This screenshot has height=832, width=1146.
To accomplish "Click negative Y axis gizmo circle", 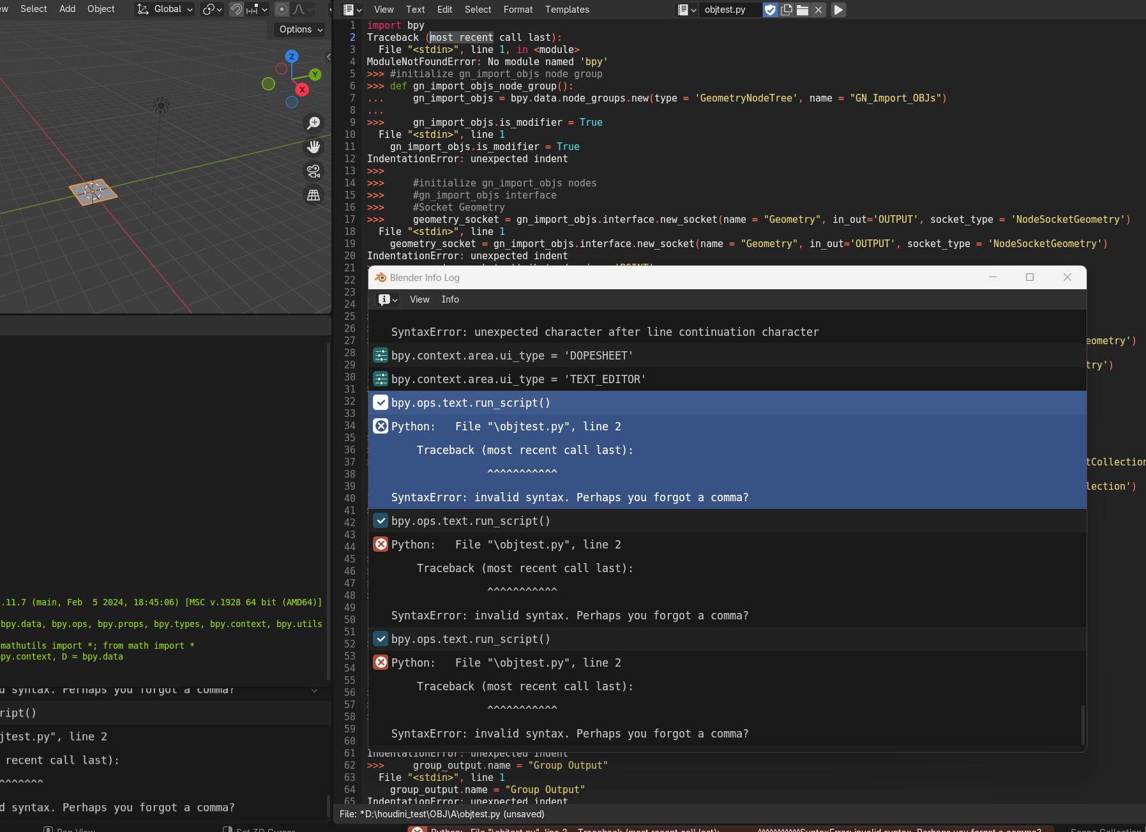I will pos(268,84).
